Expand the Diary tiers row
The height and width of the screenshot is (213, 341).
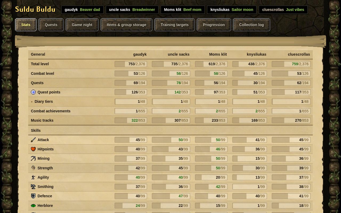32,102
